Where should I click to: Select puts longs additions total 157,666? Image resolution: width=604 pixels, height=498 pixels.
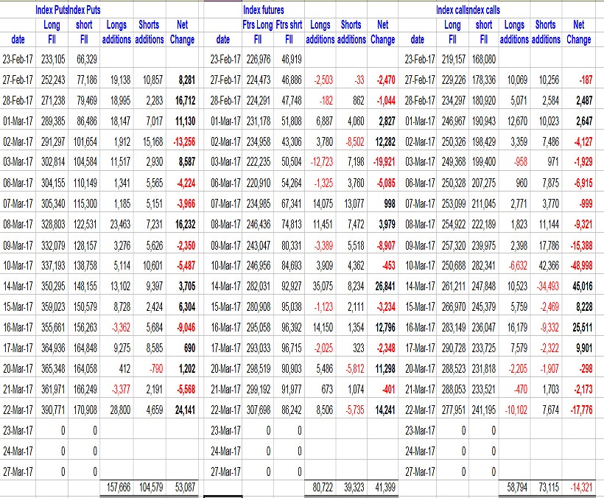pyautogui.click(x=114, y=487)
